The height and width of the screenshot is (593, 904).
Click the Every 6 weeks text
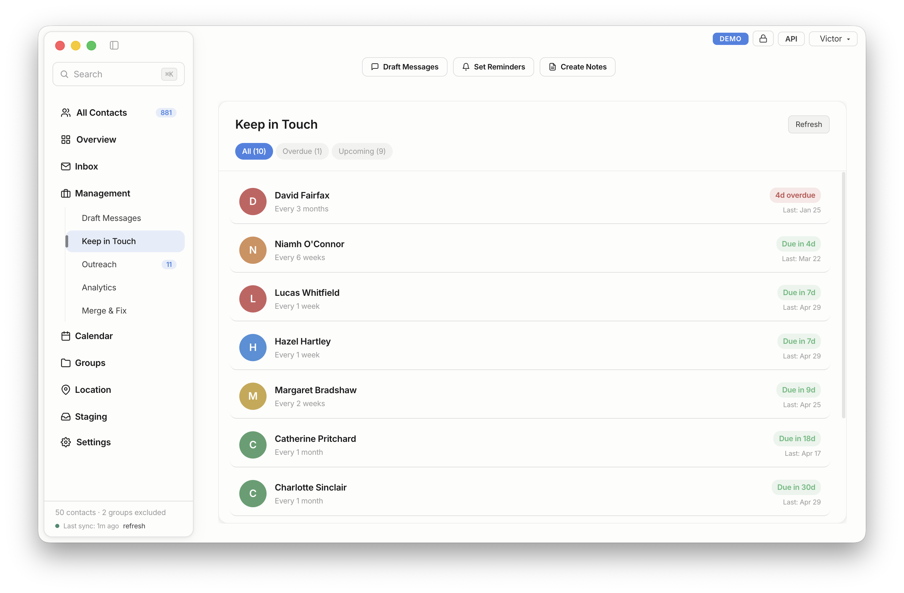pyautogui.click(x=300, y=258)
